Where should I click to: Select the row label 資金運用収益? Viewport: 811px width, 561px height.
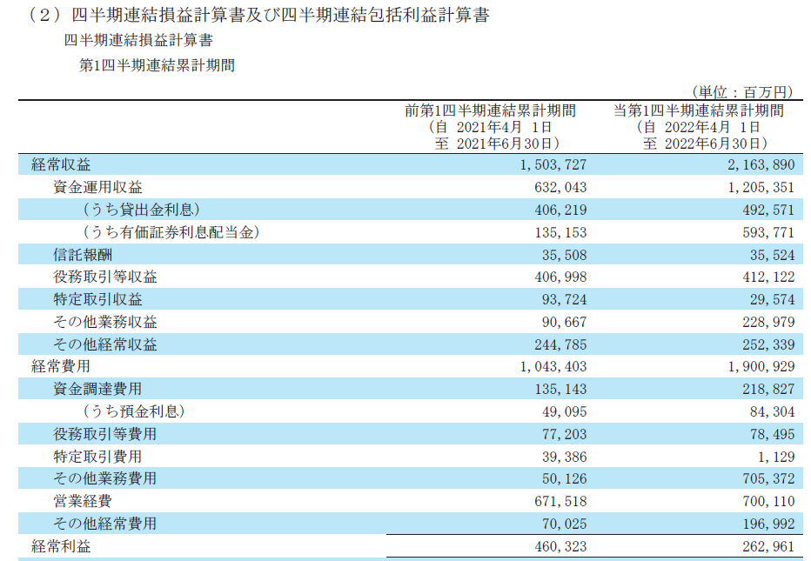tap(97, 187)
